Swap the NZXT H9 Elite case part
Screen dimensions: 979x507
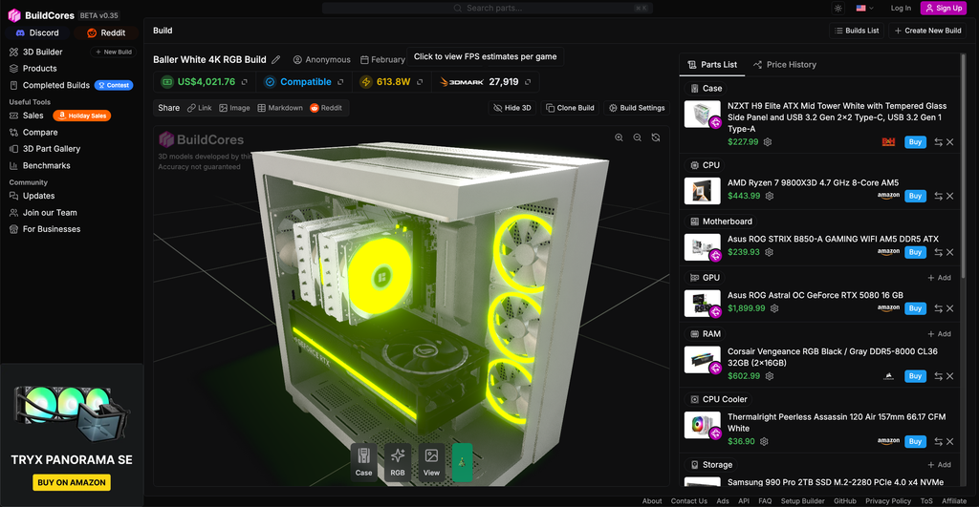coord(939,142)
